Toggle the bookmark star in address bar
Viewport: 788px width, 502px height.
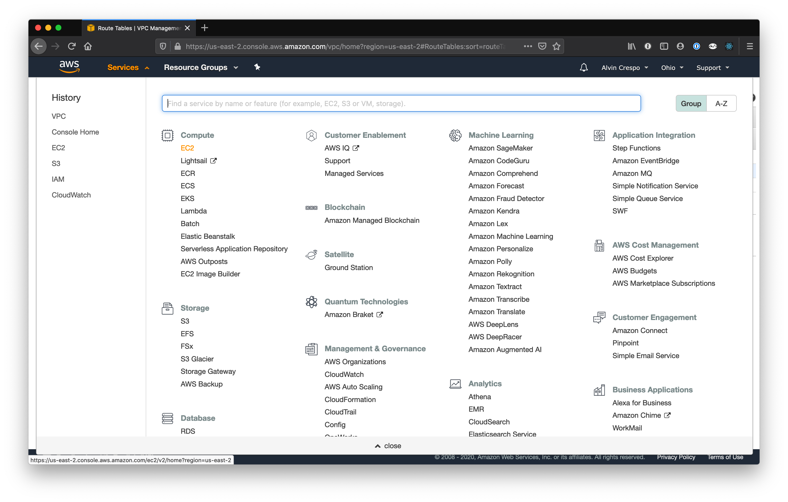[556, 46]
